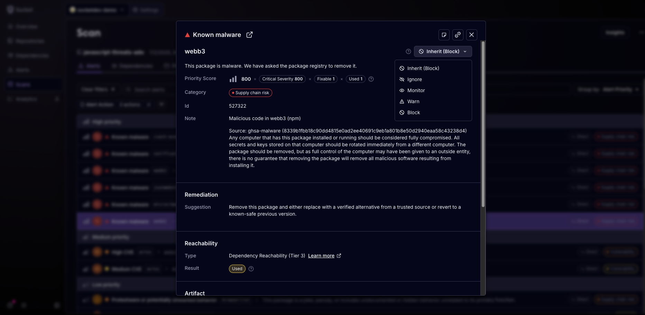
Task: Click Used 1 badge in priority score
Action: click(356, 79)
